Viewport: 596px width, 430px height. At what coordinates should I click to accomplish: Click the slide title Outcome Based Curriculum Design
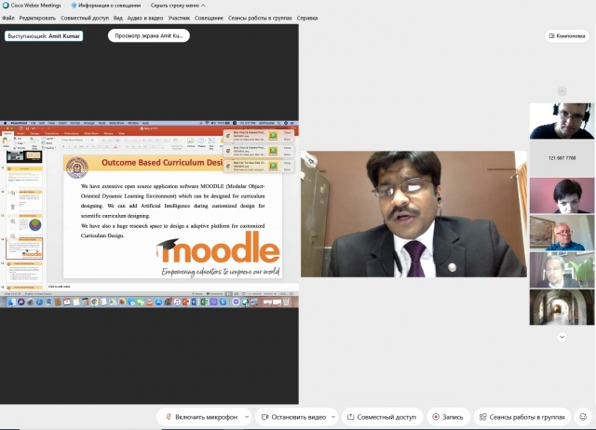pos(162,163)
